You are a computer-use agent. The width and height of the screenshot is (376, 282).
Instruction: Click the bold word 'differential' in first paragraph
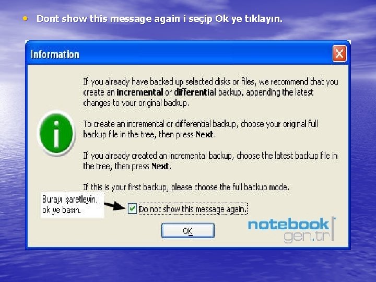click(x=195, y=92)
